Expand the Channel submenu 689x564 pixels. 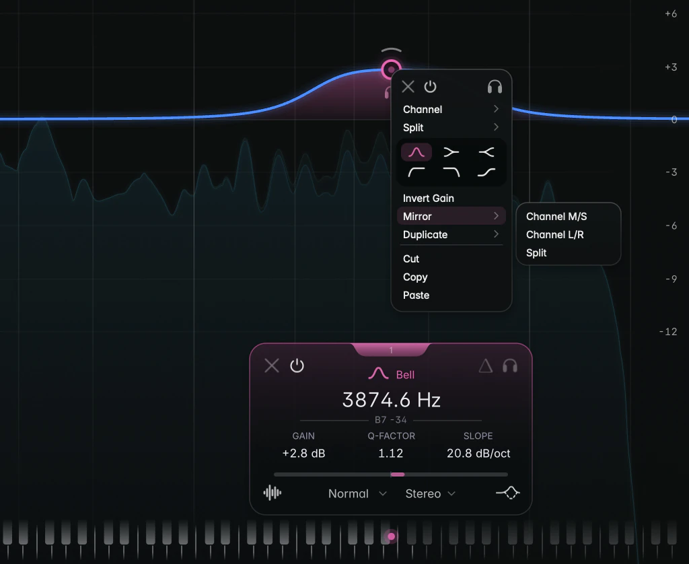click(451, 109)
